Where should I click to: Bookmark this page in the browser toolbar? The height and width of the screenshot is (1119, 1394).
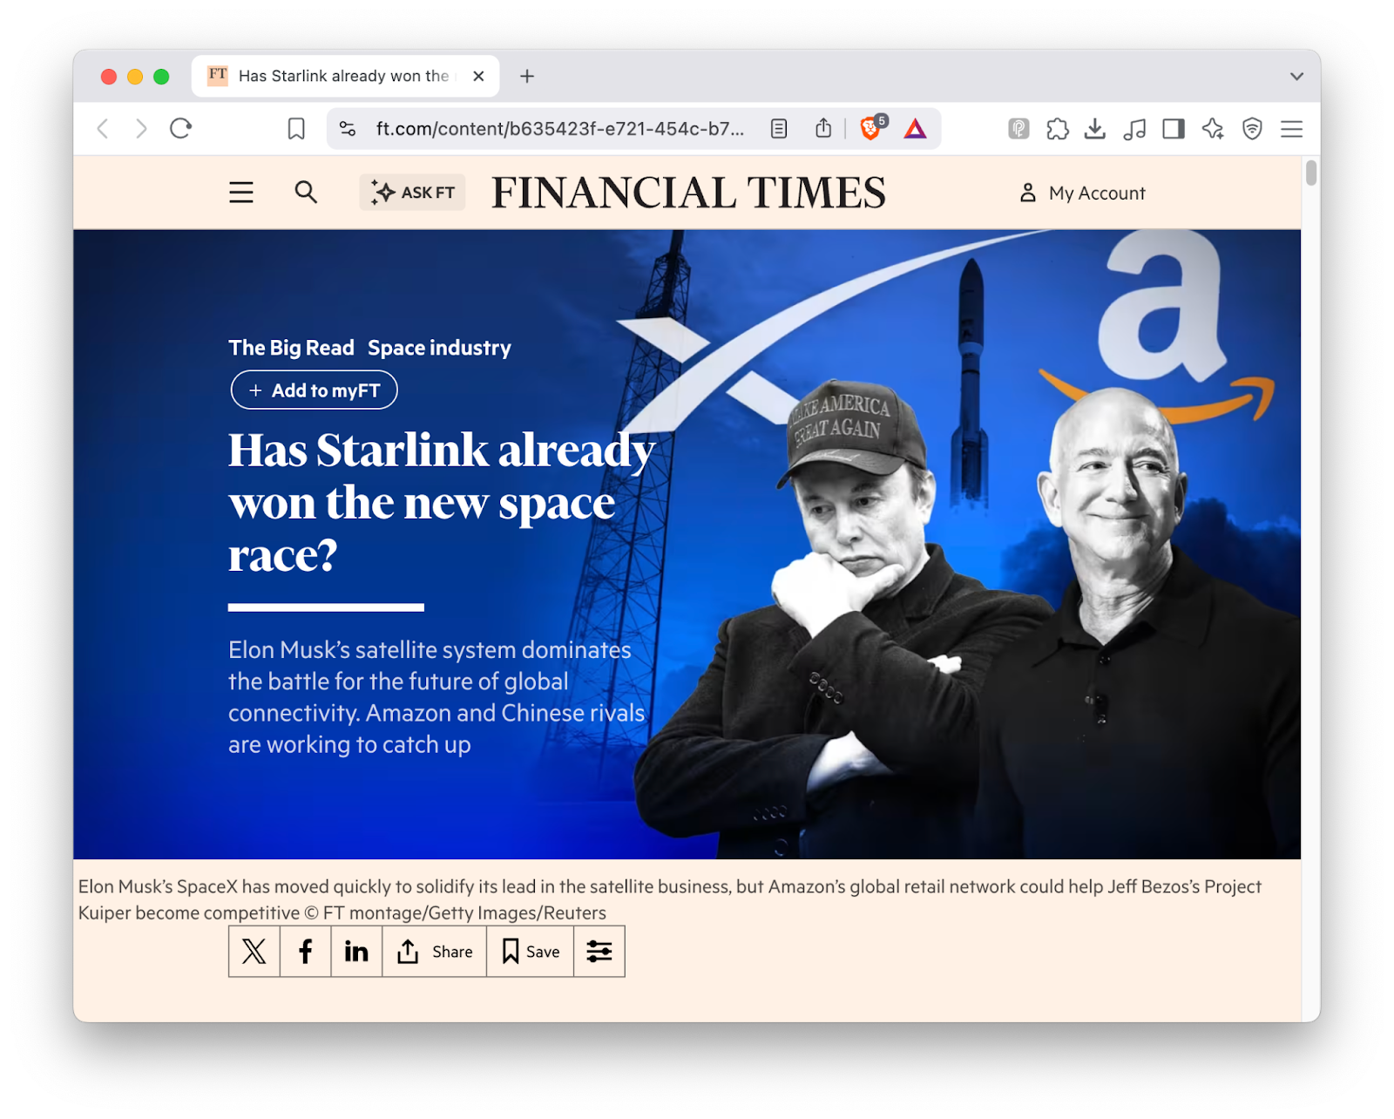[296, 129]
